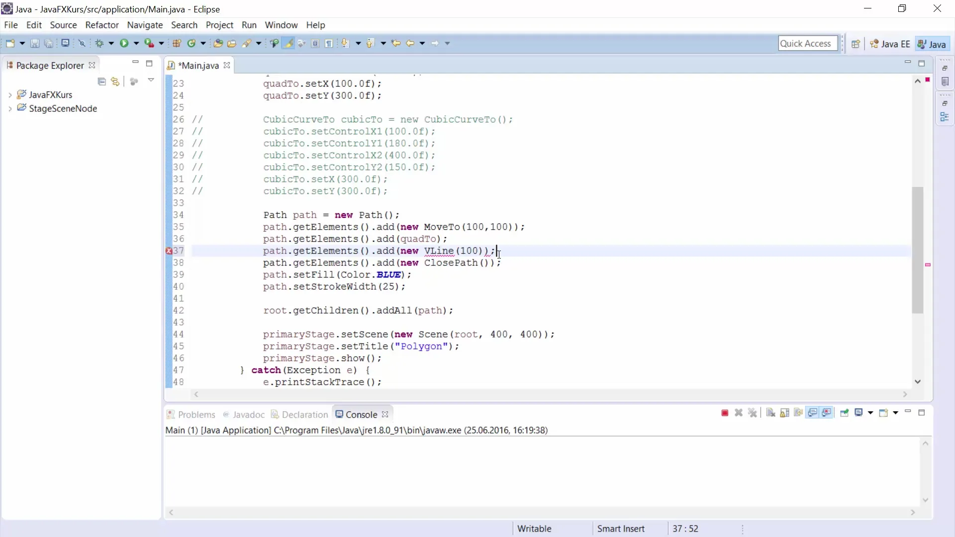Close the Main.java editor tab

coord(227,65)
